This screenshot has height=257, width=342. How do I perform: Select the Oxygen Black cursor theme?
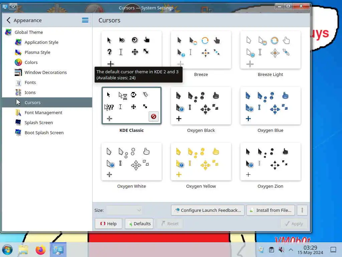click(201, 106)
